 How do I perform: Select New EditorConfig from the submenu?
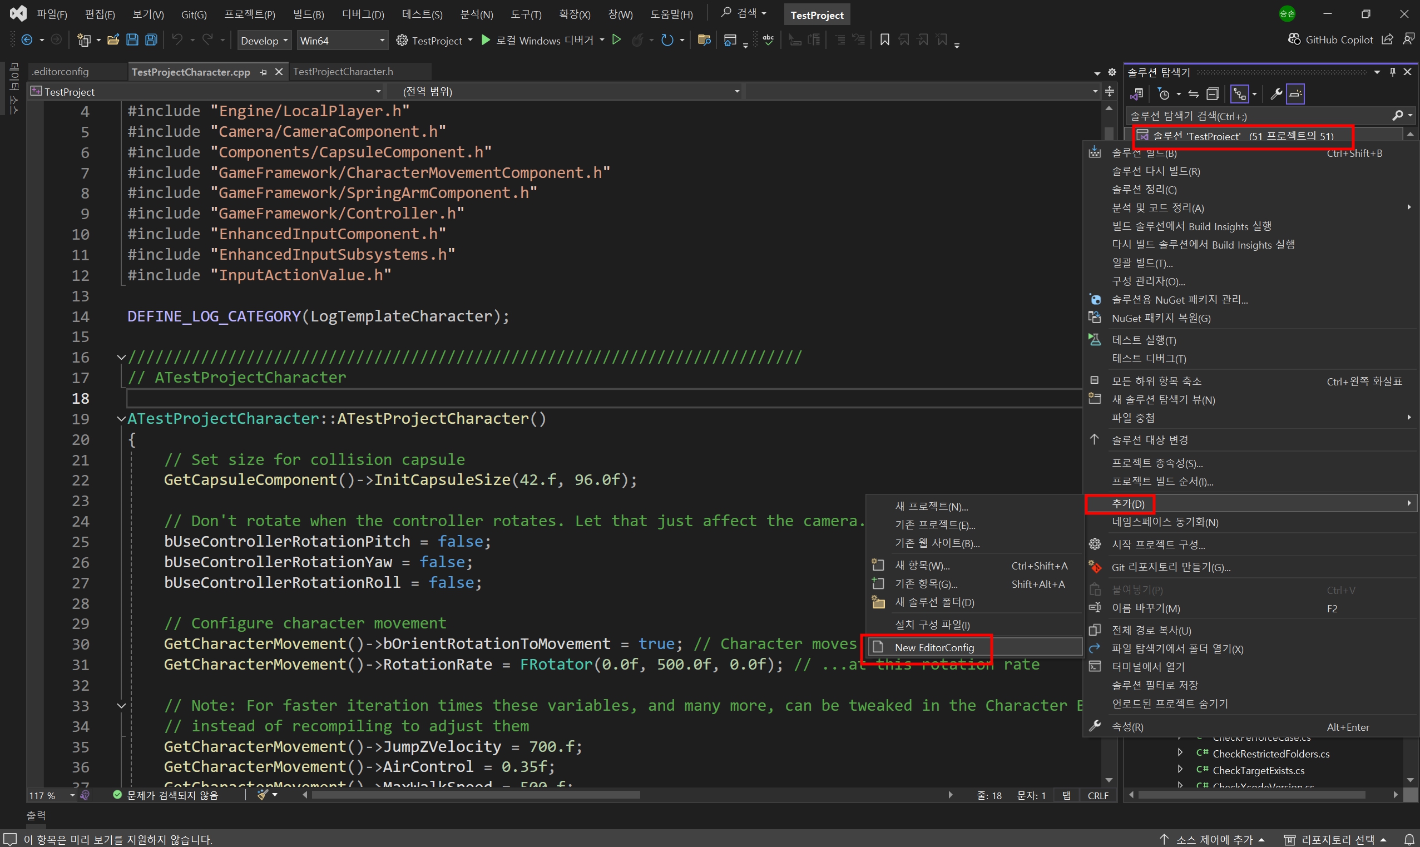pyautogui.click(x=974, y=647)
